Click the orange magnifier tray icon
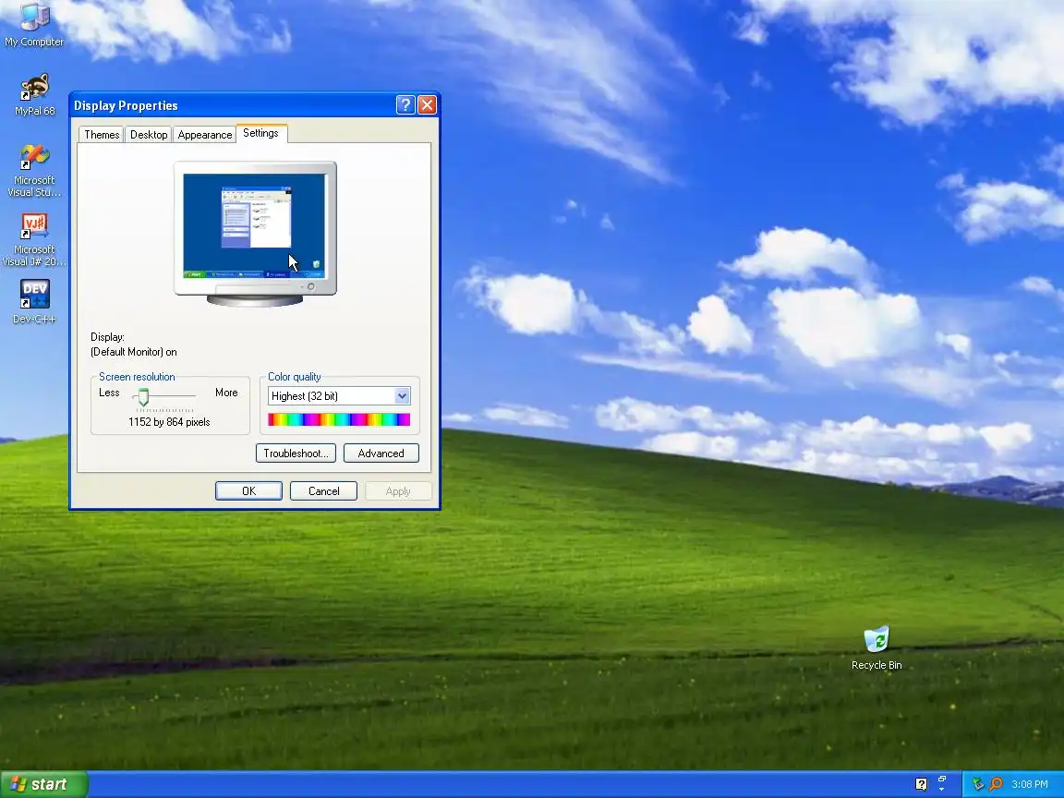The image size is (1064, 798). click(x=996, y=784)
